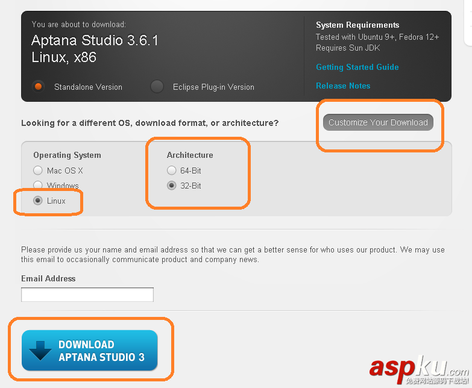
Task: Click the Download Aptana Studio 3 button
Action: (x=90, y=351)
